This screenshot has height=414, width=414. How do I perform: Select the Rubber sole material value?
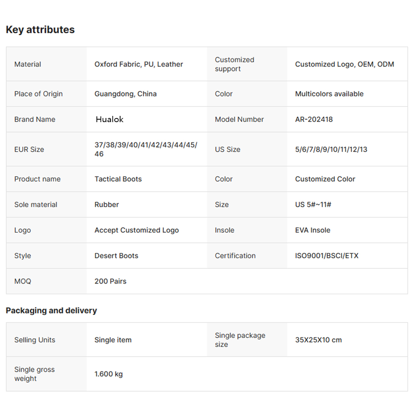[x=106, y=205]
